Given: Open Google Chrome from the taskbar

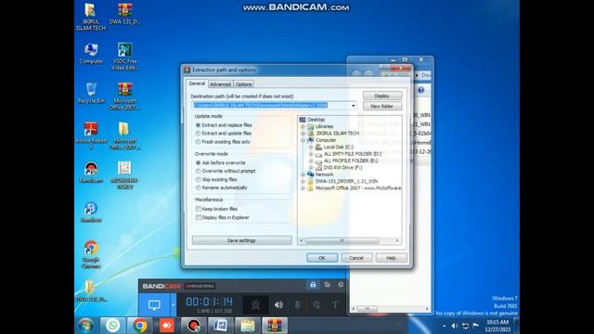Looking at the screenshot, I should pyautogui.click(x=140, y=326).
